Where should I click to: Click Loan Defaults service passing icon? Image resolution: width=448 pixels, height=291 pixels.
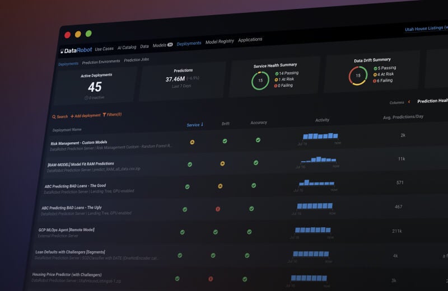point(180,255)
